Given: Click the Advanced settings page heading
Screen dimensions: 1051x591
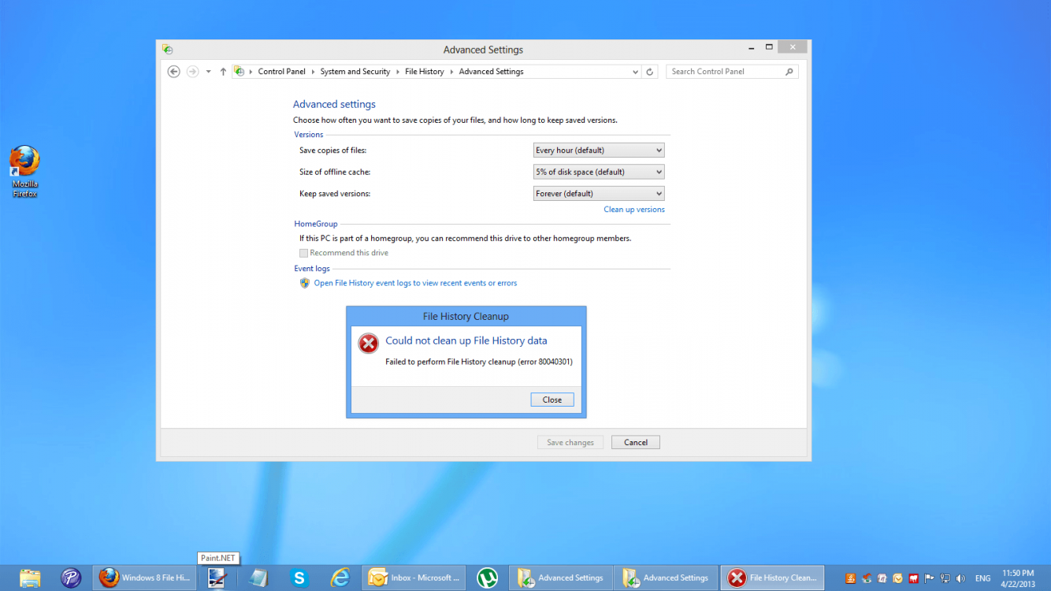Looking at the screenshot, I should (x=334, y=104).
